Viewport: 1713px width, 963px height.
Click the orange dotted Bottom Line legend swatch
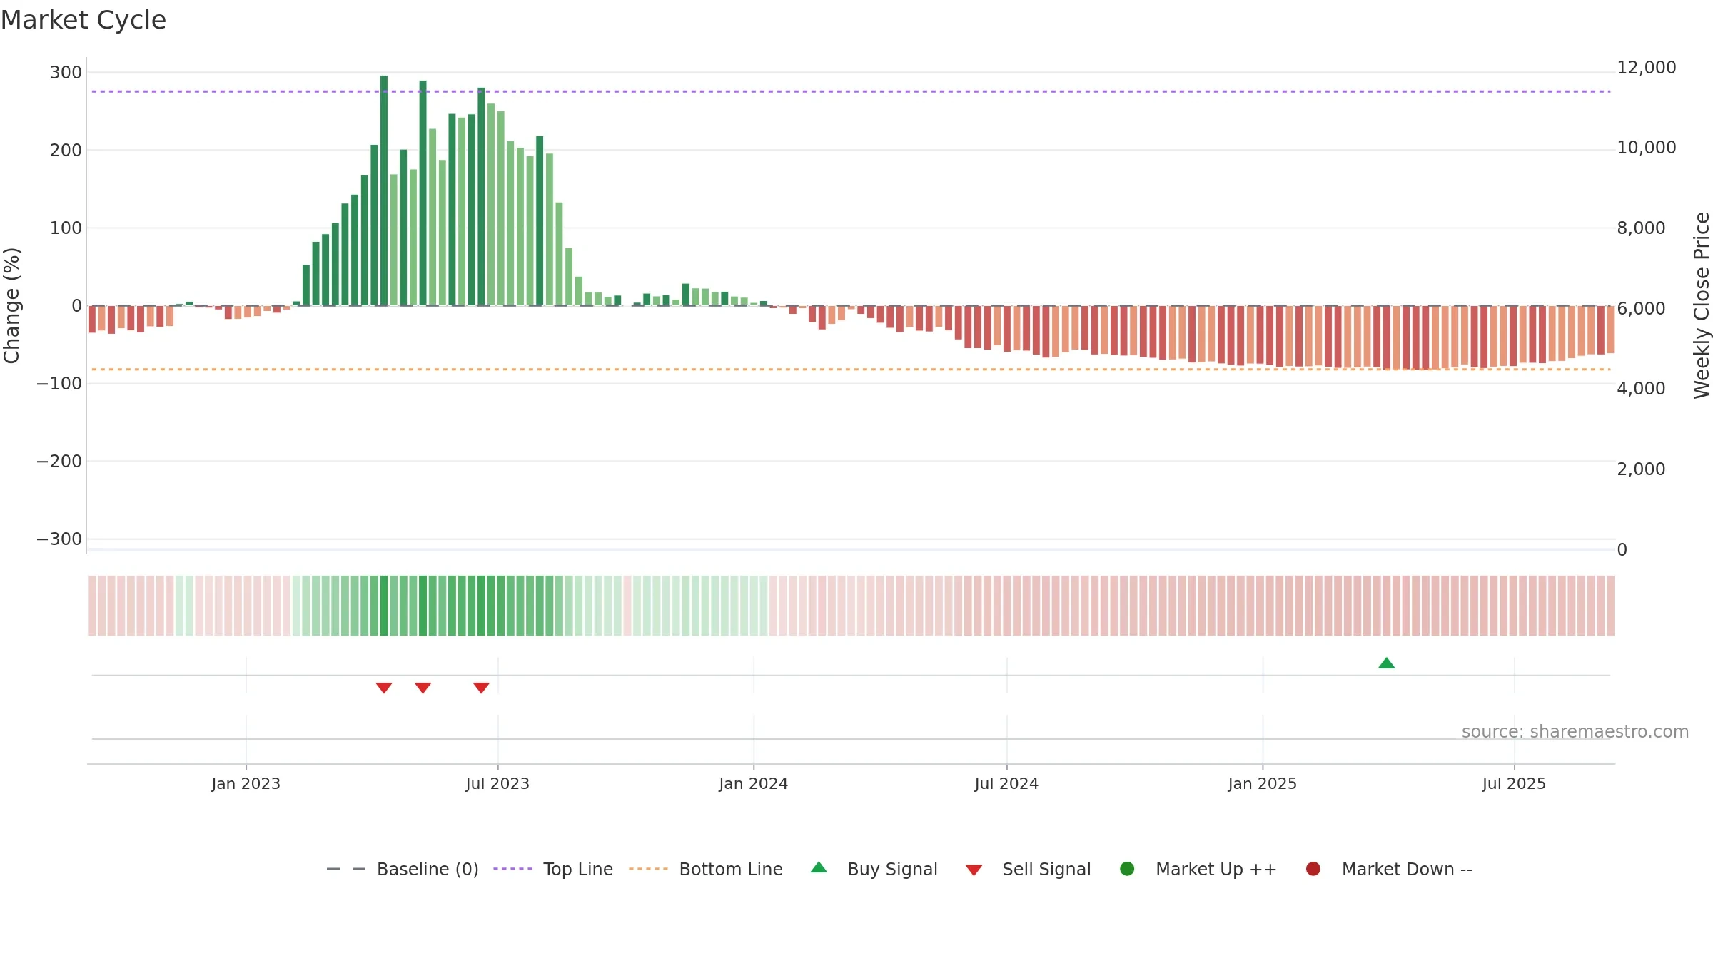click(648, 869)
